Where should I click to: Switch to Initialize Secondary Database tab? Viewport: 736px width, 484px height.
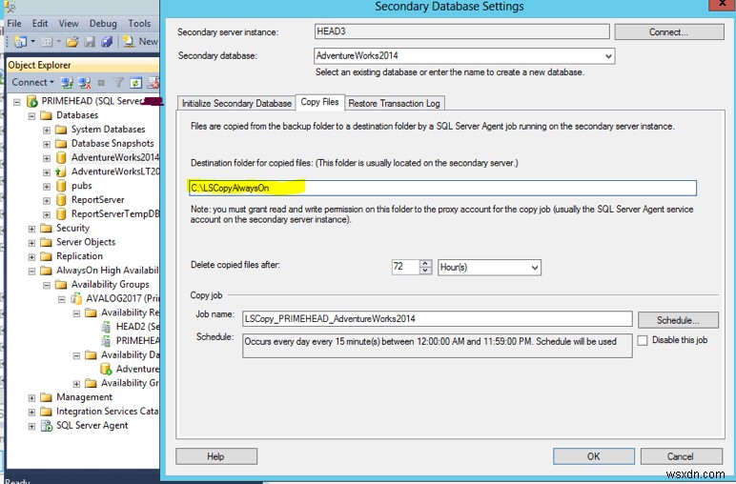(236, 103)
